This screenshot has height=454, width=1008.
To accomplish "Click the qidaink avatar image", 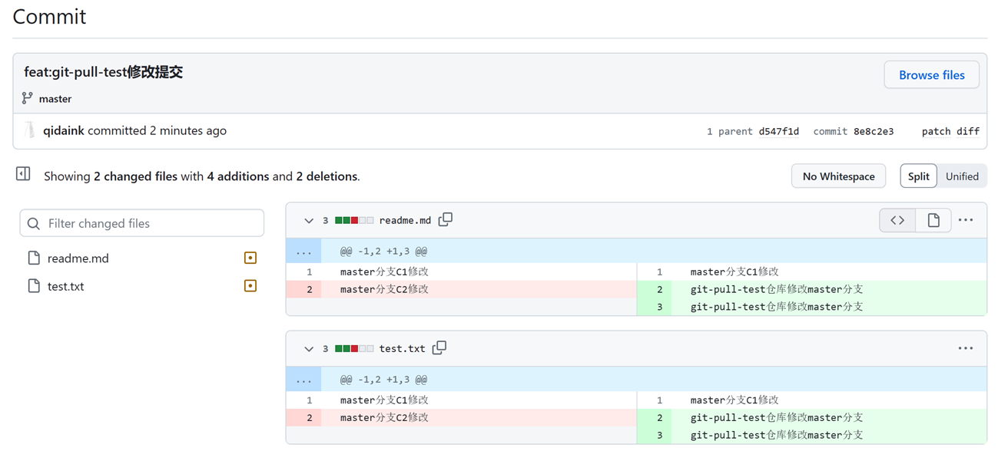I will tap(30, 130).
